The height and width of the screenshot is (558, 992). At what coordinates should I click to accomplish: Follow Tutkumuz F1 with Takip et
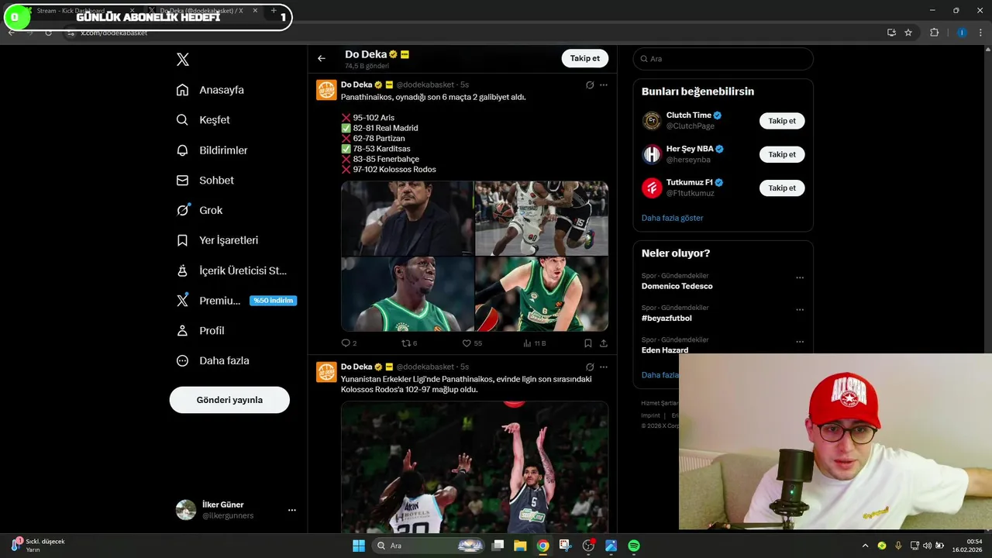(x=782, y=188)
